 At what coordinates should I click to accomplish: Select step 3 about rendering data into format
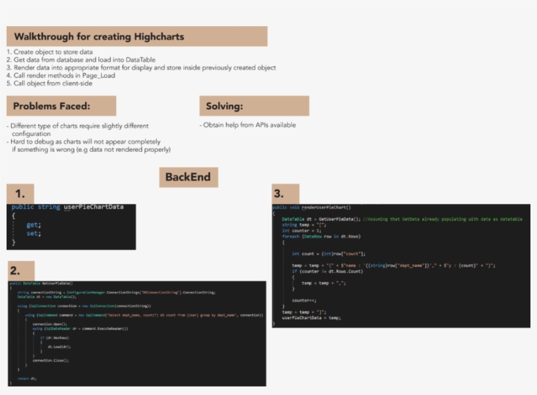(141, 68)
